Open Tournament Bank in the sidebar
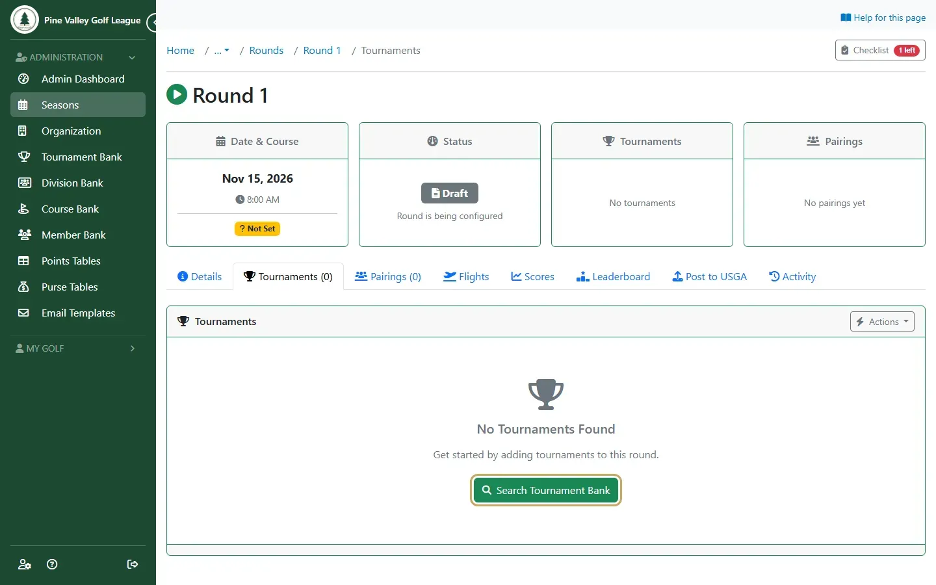Screen dimensions: 936x585 click(78, 157)
